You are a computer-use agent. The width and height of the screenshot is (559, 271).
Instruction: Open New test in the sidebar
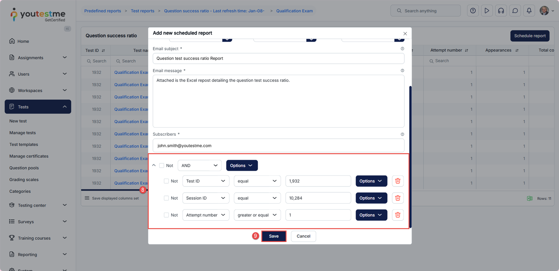pos(18,121)
